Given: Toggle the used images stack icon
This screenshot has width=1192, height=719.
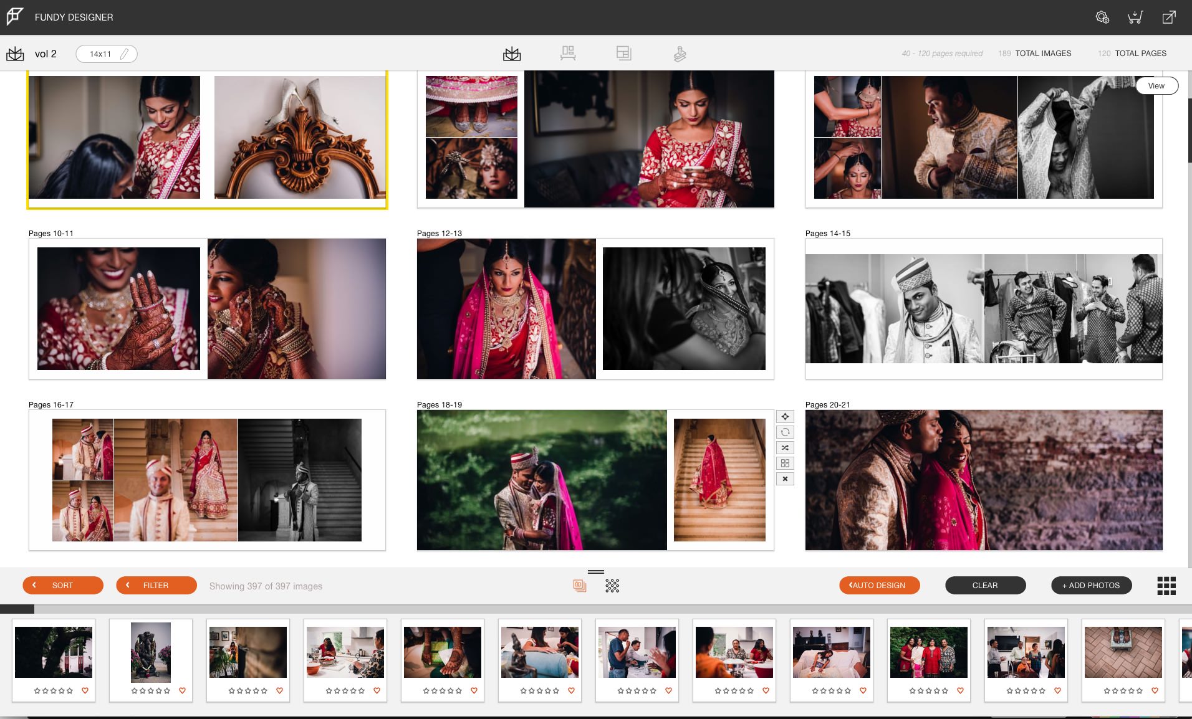Looking at the screenshot, I should tap(580, 585).
